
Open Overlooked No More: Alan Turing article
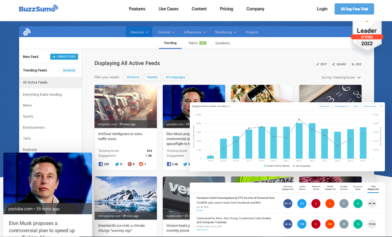click(234, 220)
